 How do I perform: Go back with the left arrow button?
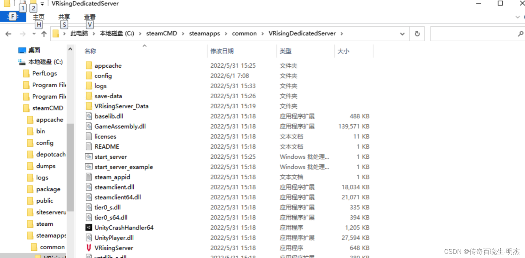[x=8, y=34]
